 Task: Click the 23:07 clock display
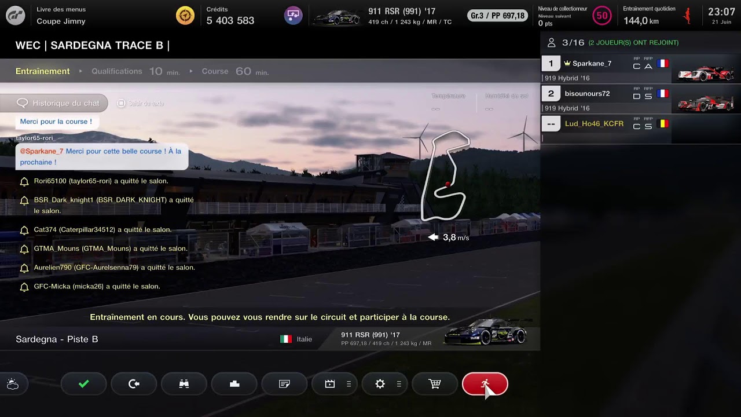[x=721, y=12]
